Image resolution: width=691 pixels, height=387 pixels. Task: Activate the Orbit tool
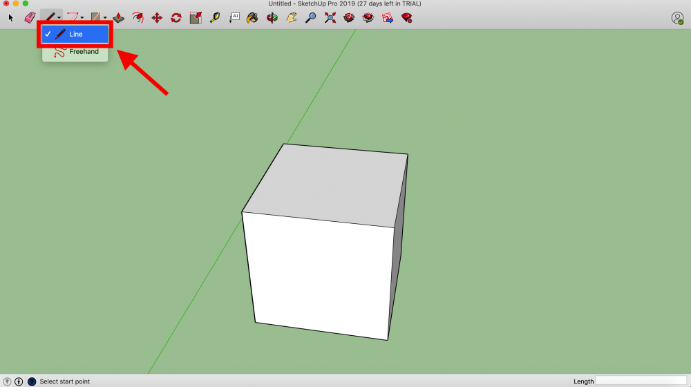272,18
